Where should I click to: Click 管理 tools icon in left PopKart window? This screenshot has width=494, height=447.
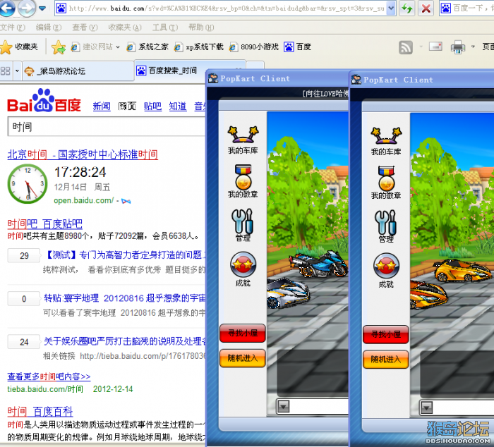point(243,226)
